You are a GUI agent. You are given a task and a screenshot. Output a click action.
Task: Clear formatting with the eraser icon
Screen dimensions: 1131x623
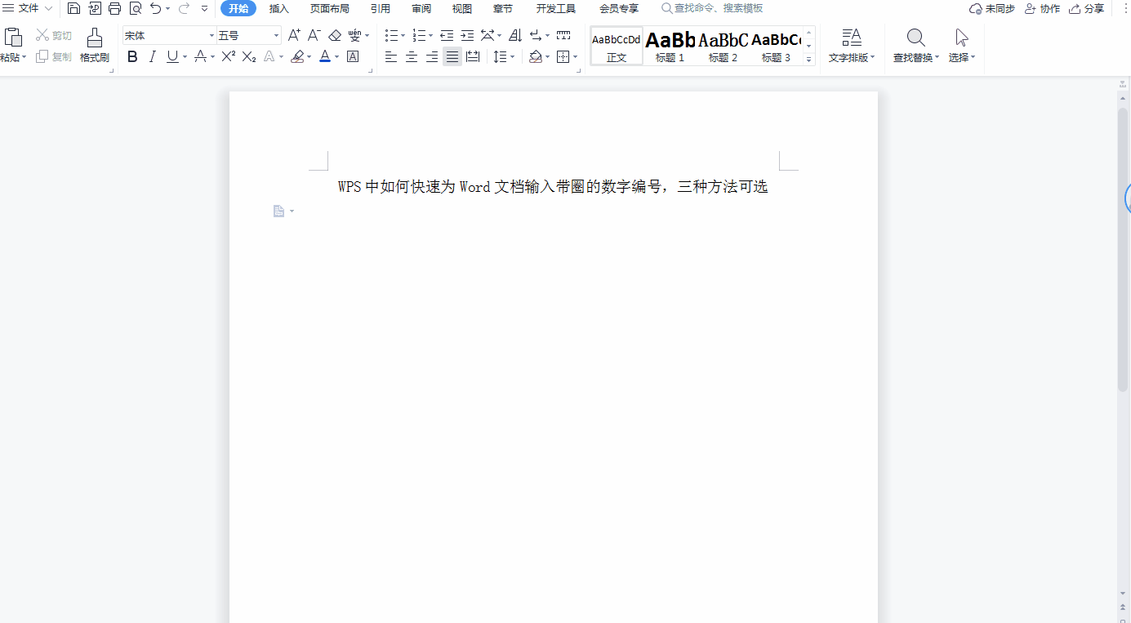click(x=335, y=35)
